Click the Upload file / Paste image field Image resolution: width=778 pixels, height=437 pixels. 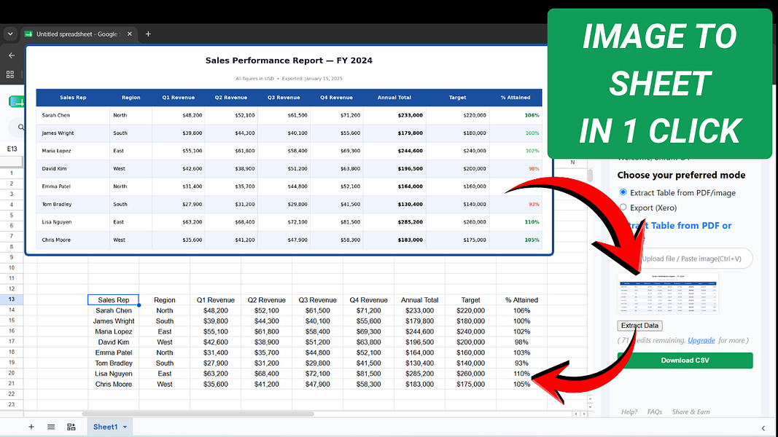pyautogui.click(x=691, y=259)
